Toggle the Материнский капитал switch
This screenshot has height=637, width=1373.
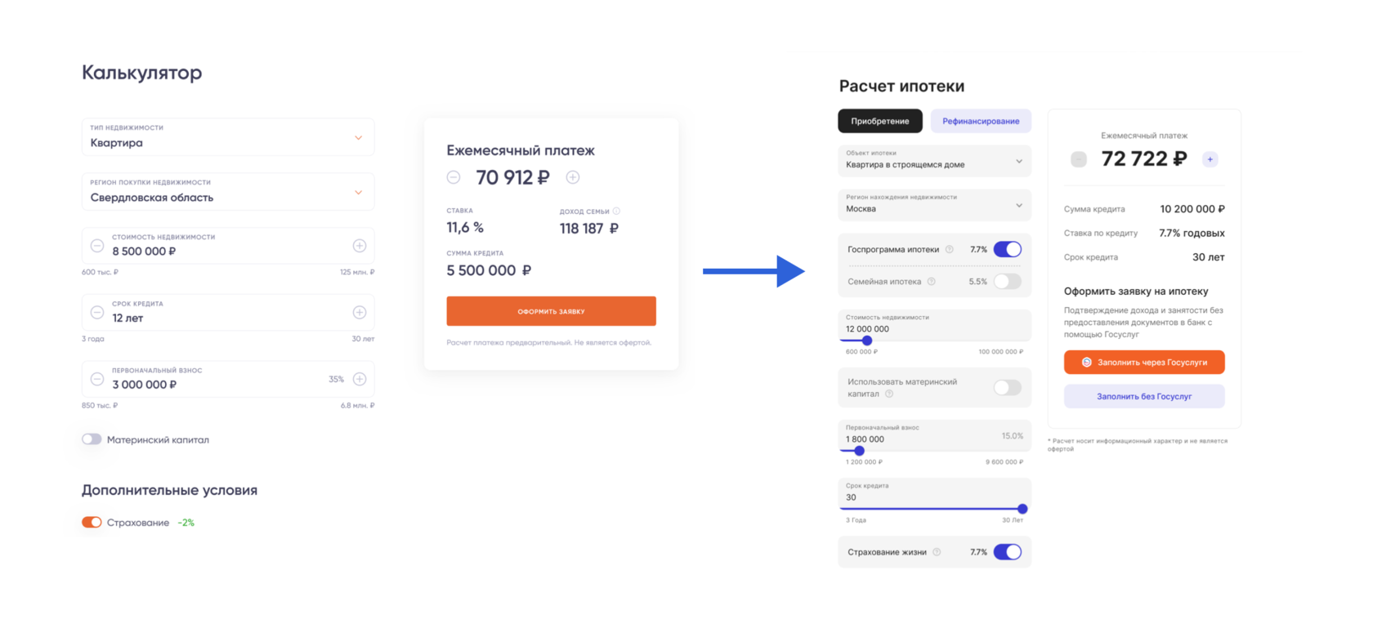click(x=92, y=439)
